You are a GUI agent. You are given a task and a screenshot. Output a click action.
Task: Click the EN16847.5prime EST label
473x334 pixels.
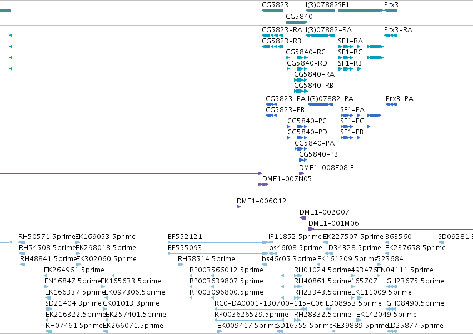(72, 281)
